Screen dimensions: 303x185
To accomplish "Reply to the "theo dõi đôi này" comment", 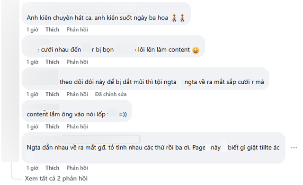I will point(77,94).
